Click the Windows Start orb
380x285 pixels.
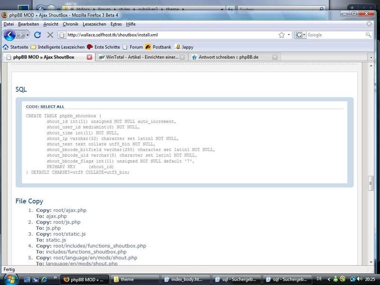click(x=10, y=279)
